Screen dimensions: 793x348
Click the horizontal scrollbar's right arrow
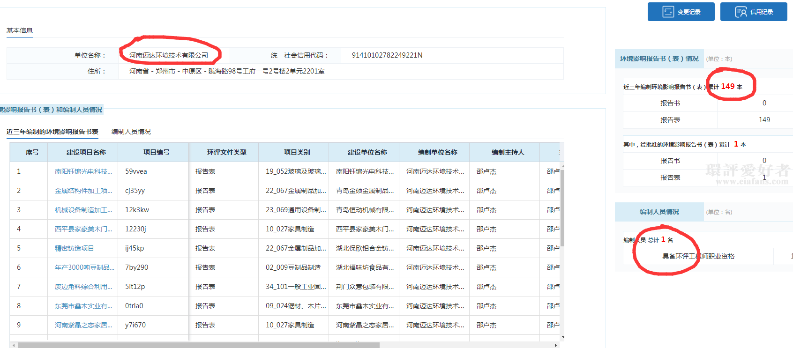[x=556, y=345]
